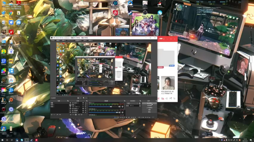The image size is (254, 142).
Task: Add a new source with the plus icon
Action: pyautogui.click(x=70, y=115)
